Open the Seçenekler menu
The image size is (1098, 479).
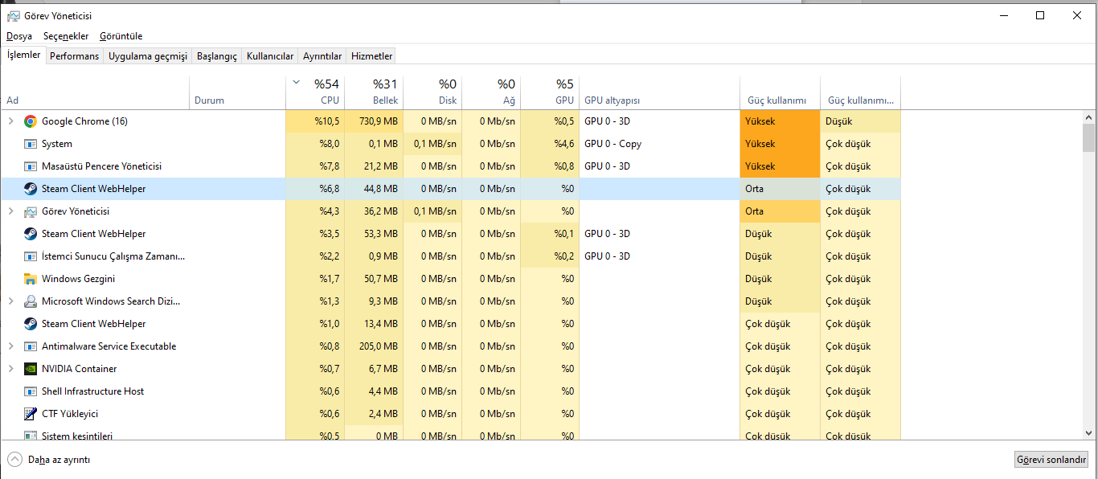click(66, 36)
